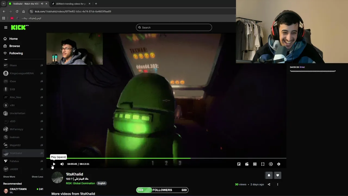
Task: Switch to the TikTok browser tab
Action: [71, 4]
